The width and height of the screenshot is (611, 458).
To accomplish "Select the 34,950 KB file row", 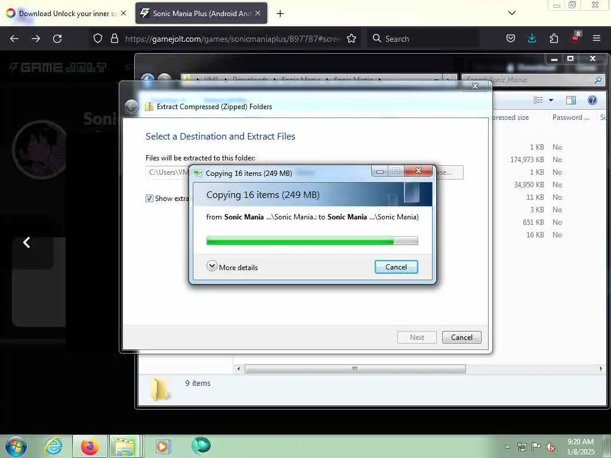I will coord(549,185).
